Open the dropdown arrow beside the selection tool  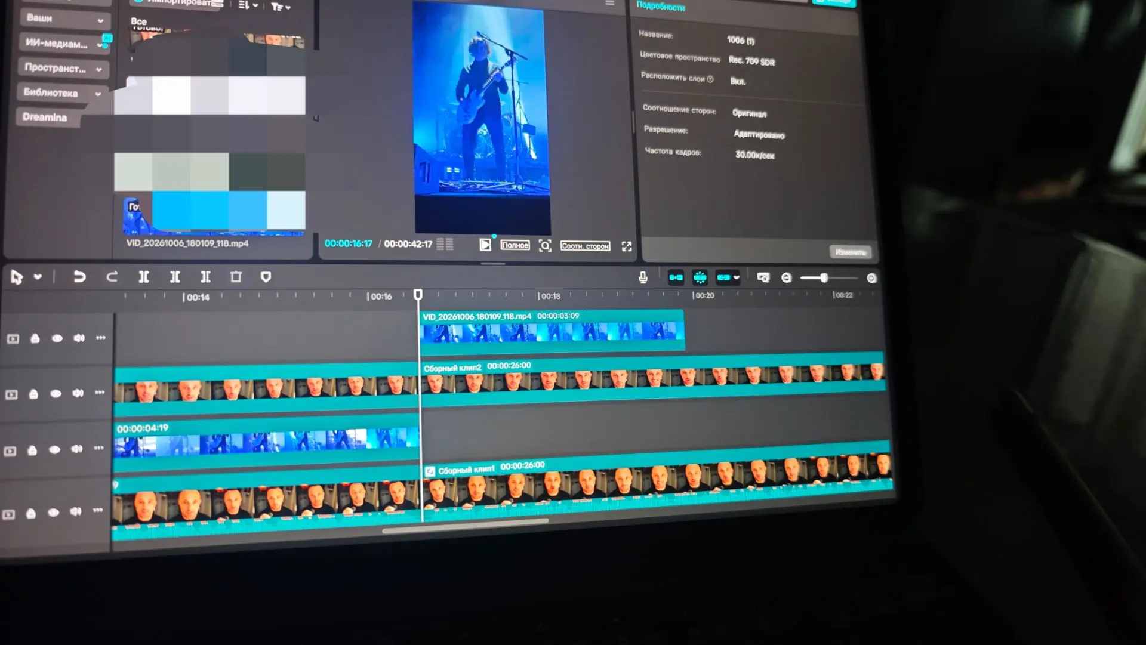[x=38, y=277]
